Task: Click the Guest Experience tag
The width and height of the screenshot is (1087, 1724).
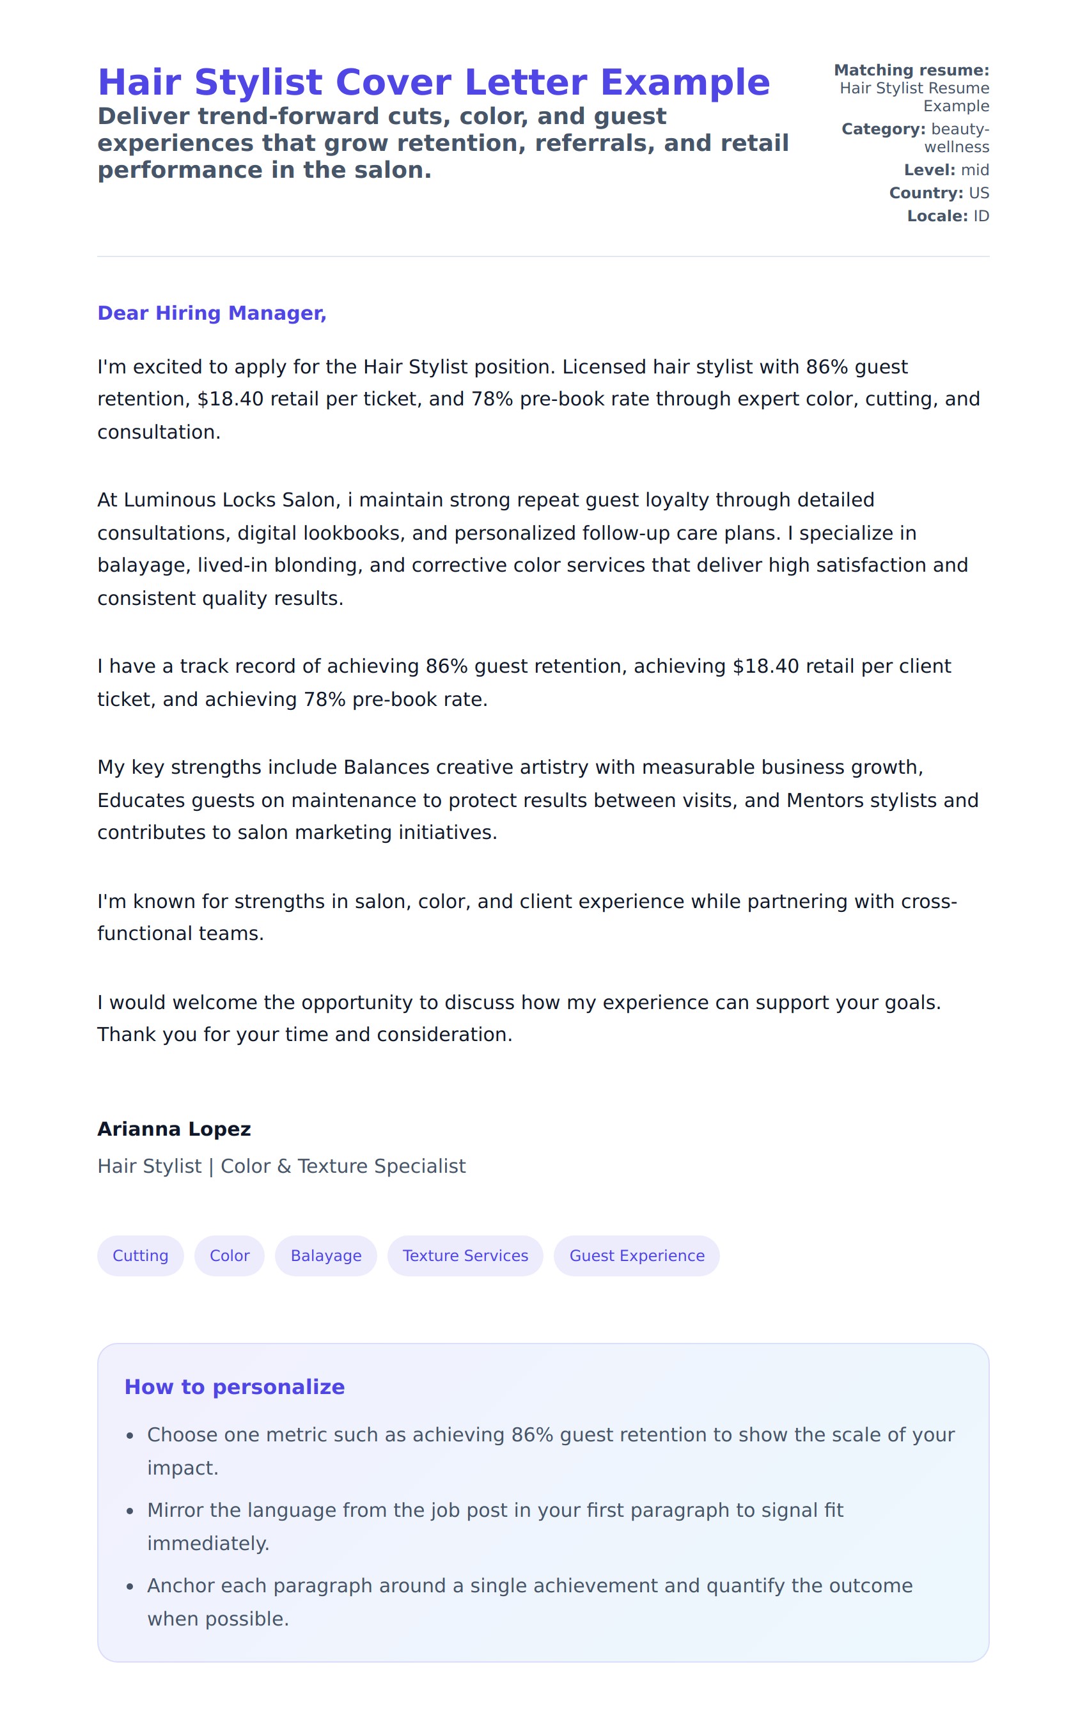Action: (637, 1255)
